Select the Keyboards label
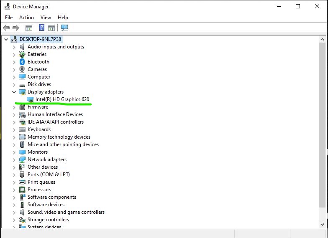This screenshot has height=238, width=328. pos(39,129)
